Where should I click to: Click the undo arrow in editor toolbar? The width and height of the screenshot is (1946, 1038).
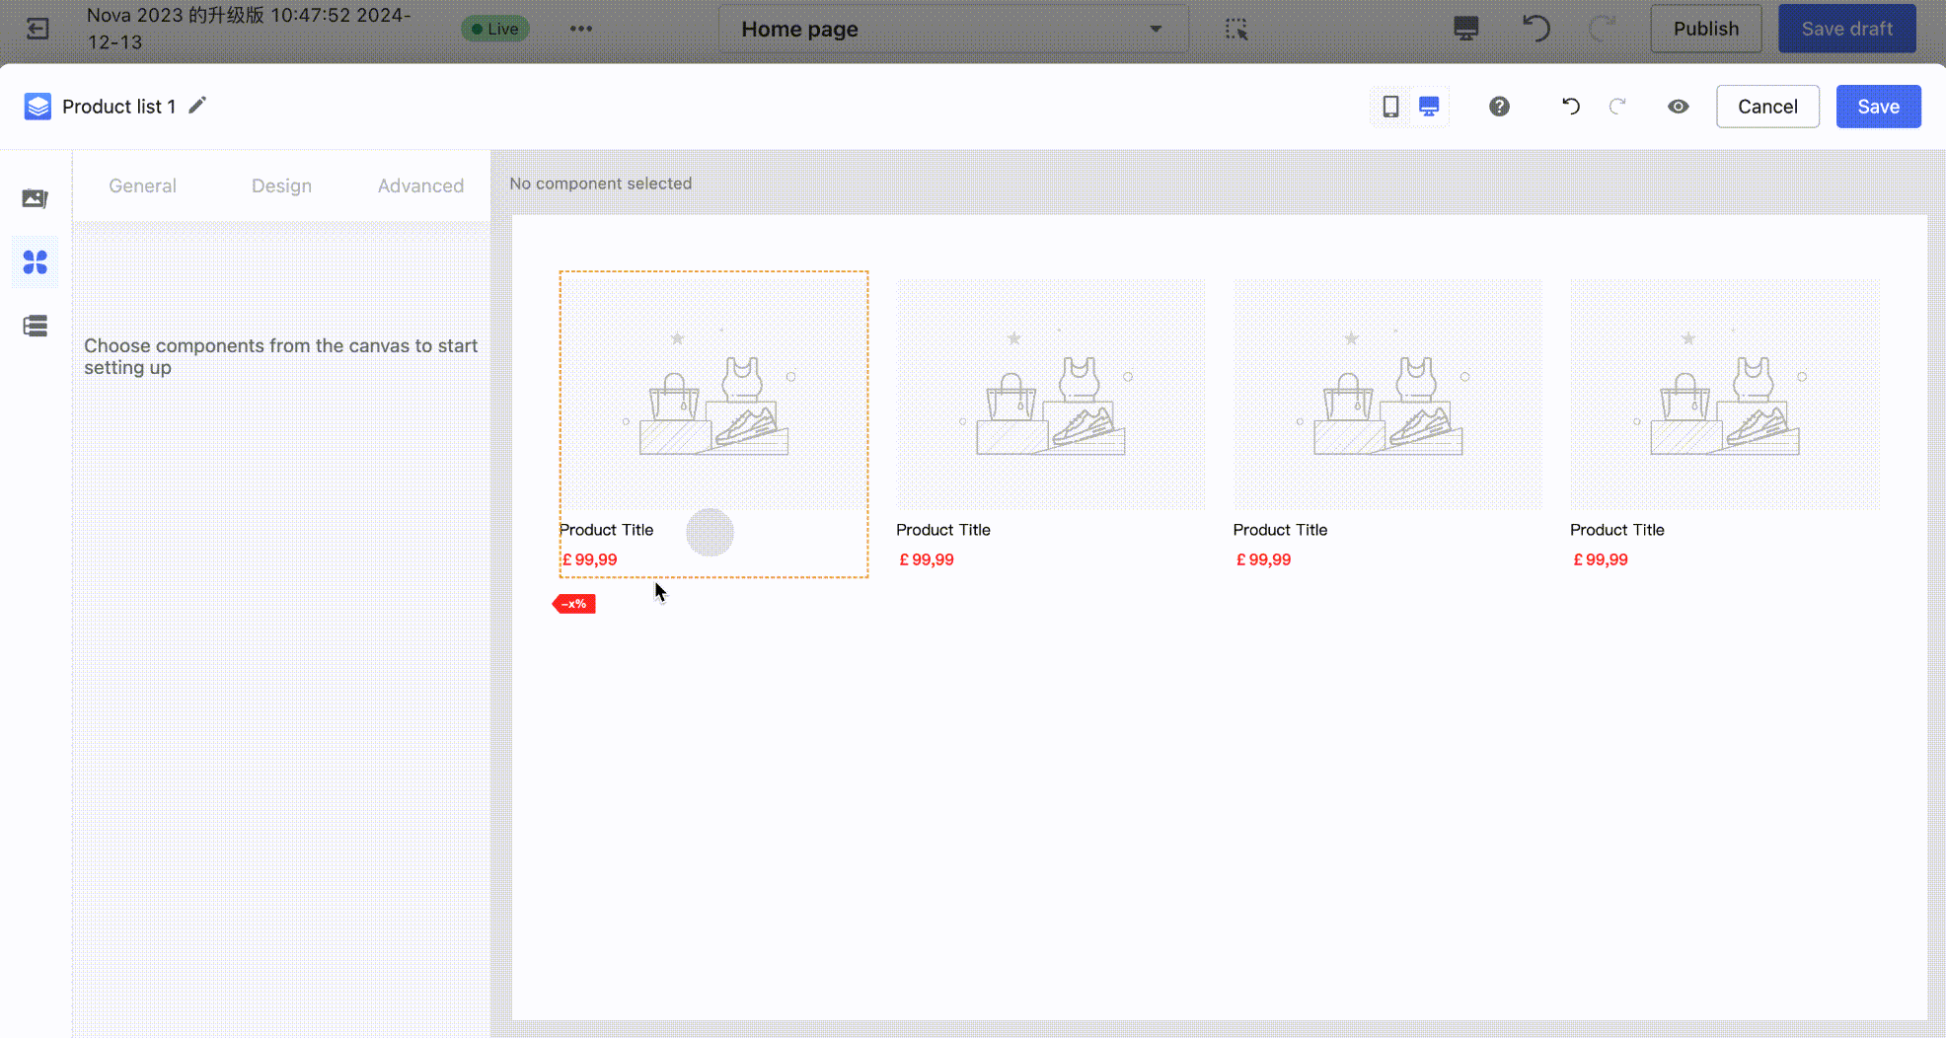[x=1570, y=107]
